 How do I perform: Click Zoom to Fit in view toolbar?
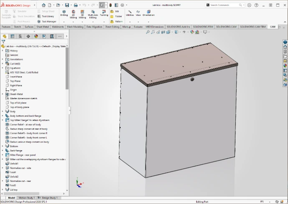pyautogui.click(x=148, y=32)
